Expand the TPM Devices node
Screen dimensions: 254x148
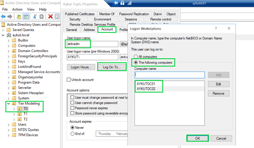9,135
